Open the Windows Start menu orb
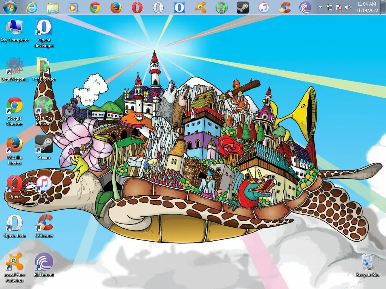Image resolution: width=386 pixels, height=289 pixels. coord(10,7)
